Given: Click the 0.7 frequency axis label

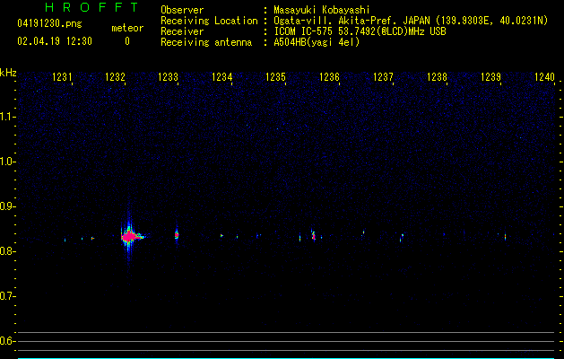Looking at the screenshot, I should (x=7, y=296).
